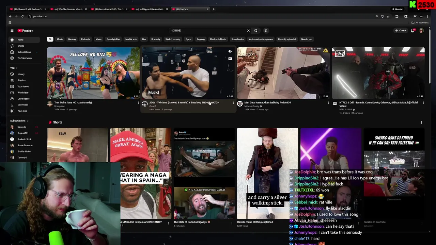Go back in the browser
Screen dimensions: 436x245
point(10,16)
